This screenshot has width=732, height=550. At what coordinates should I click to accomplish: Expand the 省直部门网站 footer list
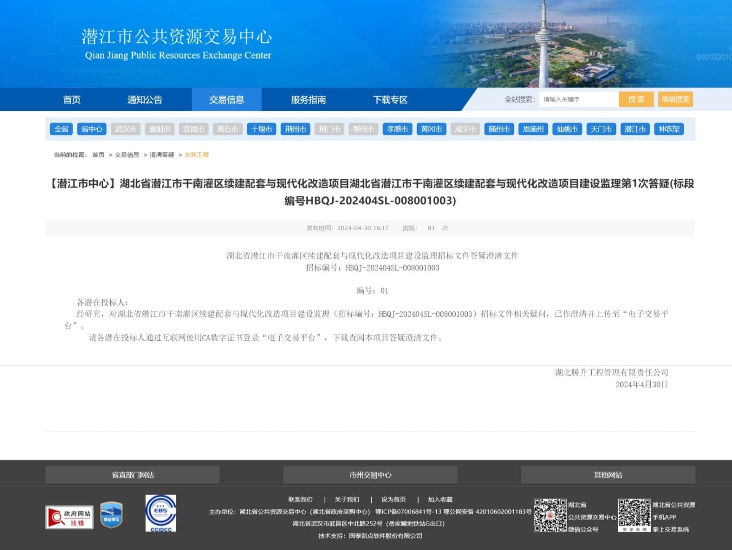(132, 475)
